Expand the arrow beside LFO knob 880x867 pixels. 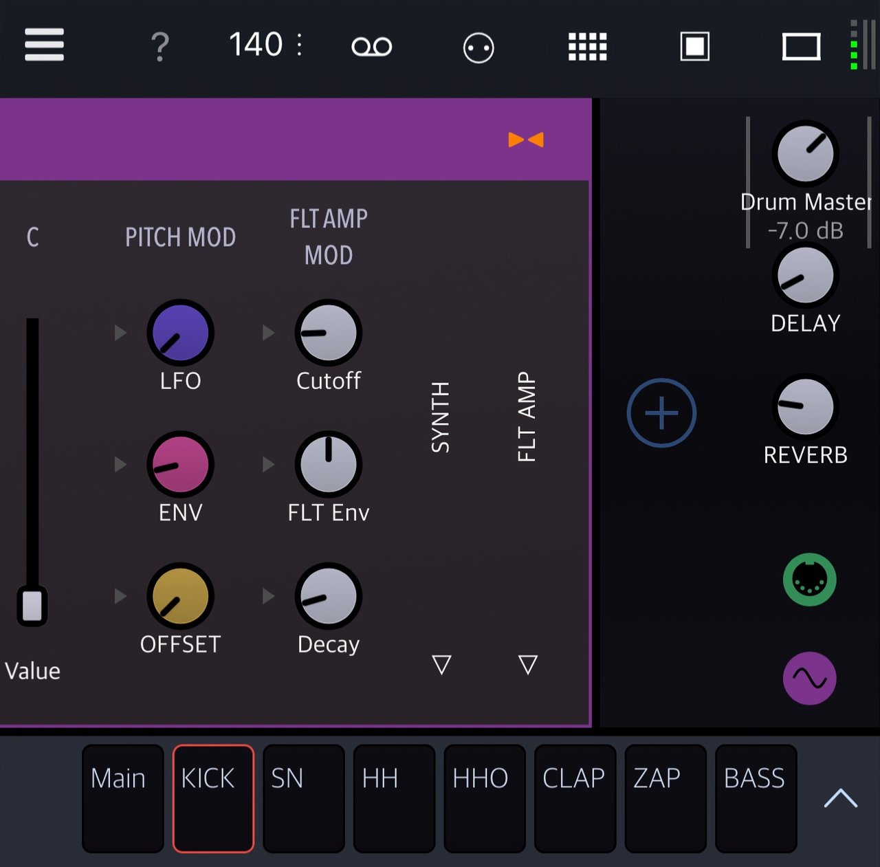[120, 333]
